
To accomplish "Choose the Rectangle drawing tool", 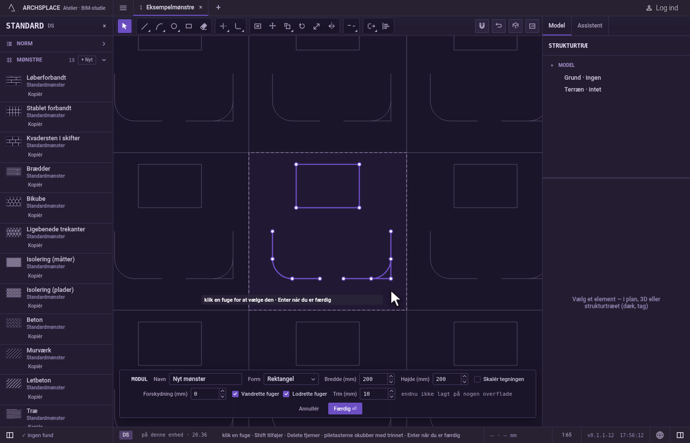I will (189, 26).
